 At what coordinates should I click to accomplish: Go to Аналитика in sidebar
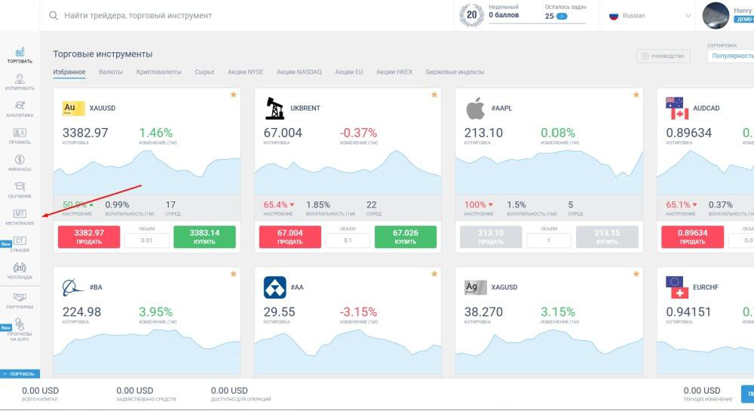point(20,109)
